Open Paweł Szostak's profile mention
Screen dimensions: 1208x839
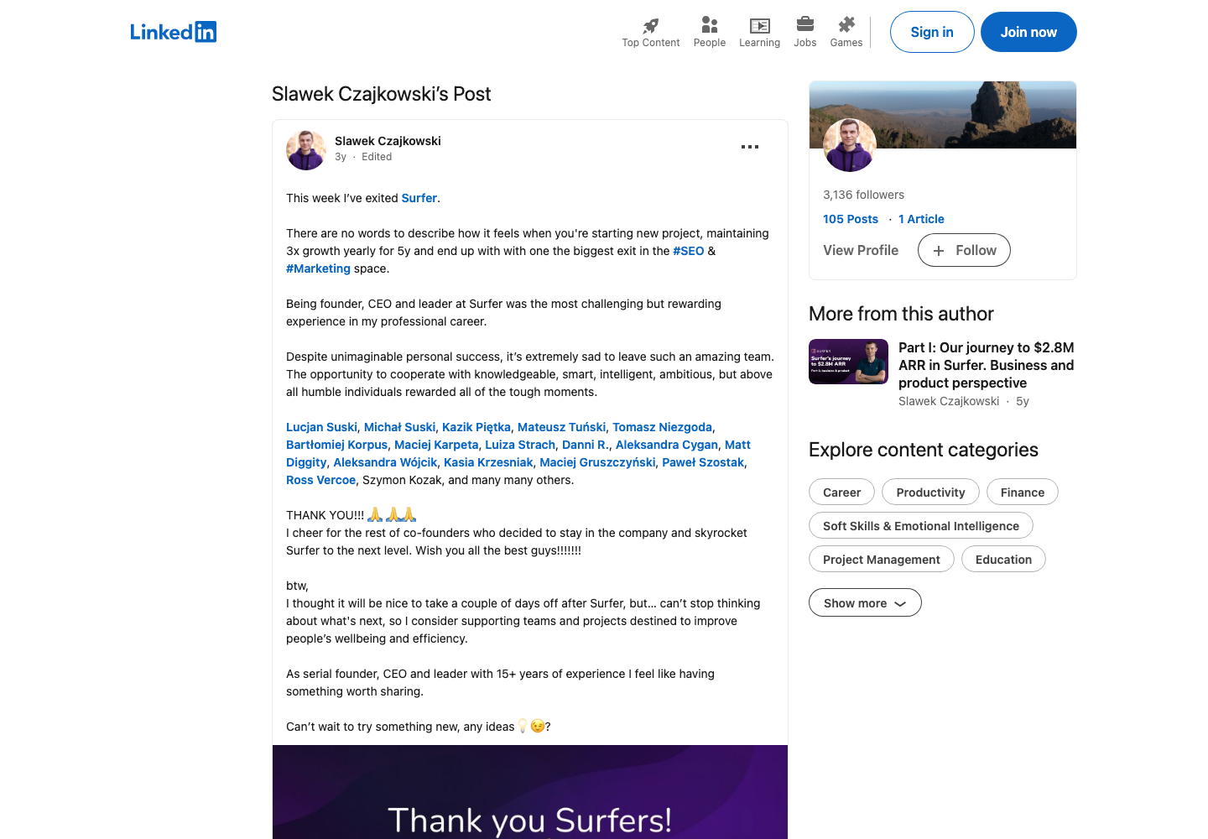(703, 462)
